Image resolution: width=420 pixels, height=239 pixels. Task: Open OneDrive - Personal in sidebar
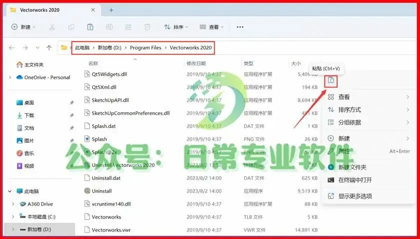(43, 77)
